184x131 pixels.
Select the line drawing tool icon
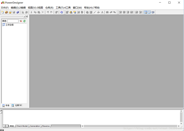click(x=95, y=12)
